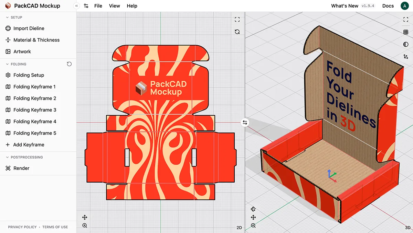Click the Render icon
The width and height of the screenshot is (413, 233).
click(8, 168)
